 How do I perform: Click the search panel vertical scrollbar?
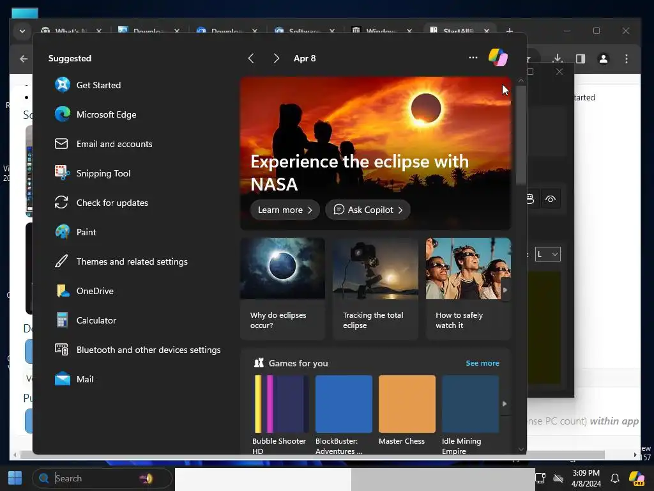[x=521, y=134]
